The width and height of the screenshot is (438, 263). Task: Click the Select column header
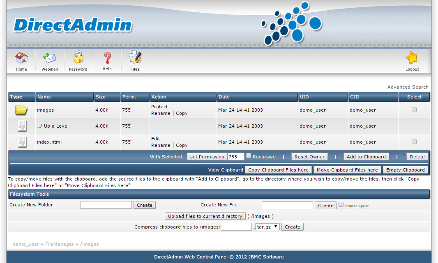click(x=414, y=97)
